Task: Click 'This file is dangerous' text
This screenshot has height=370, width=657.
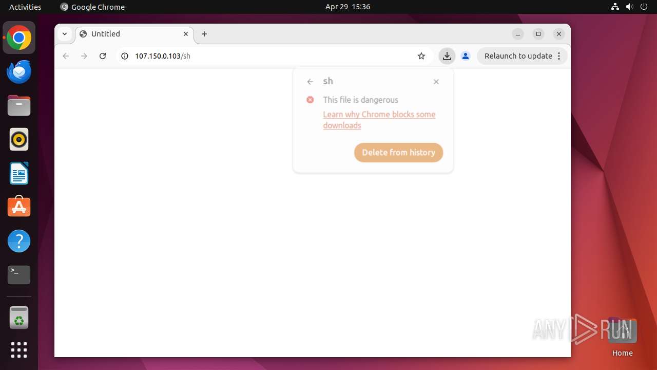Action: (x=360, y=100)
